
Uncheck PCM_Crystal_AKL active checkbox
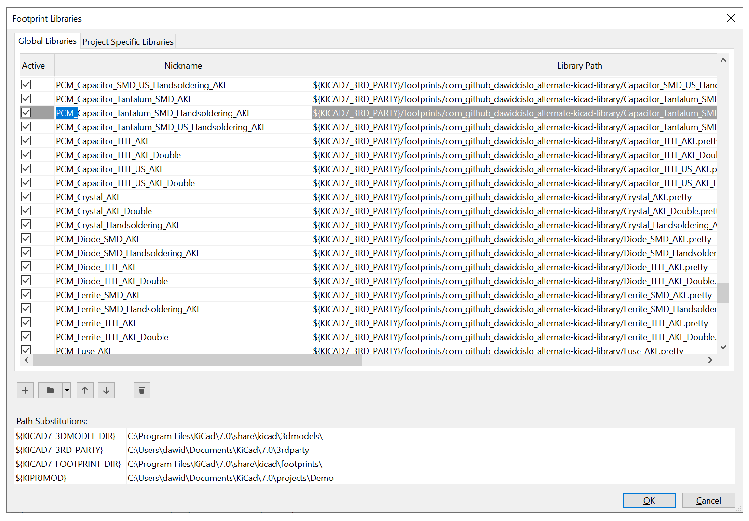(26, 197)
